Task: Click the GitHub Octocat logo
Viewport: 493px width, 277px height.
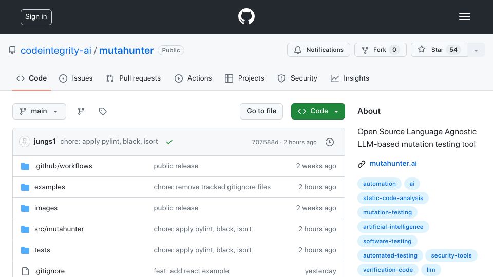Action: [246, 16]
